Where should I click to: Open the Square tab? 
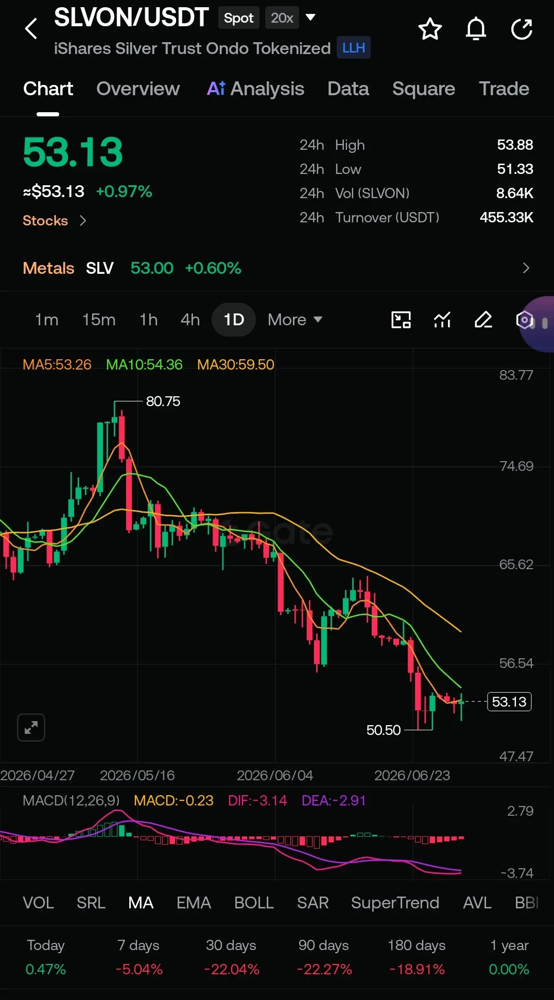(423, 89)
